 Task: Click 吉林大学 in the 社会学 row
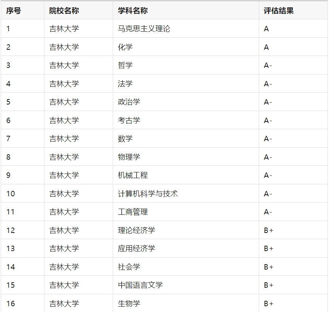pos(64,267)
